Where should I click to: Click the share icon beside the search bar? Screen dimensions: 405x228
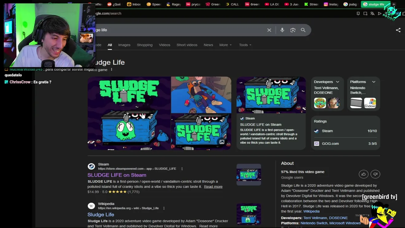click(398, 30)
